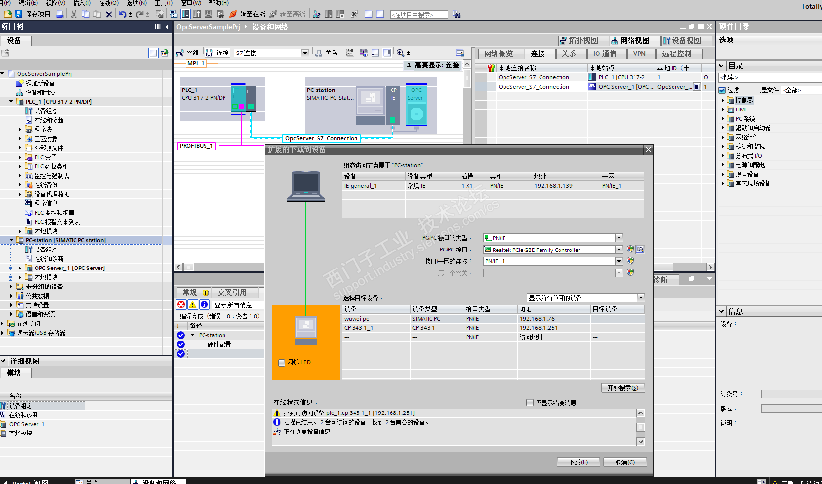Viewport: 822px width, 484px height.
Task: Click the 下载(L) button
Action: (578, 462)
